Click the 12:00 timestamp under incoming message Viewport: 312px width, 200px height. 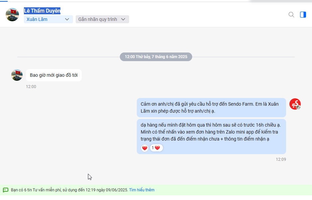coord(31,87)
